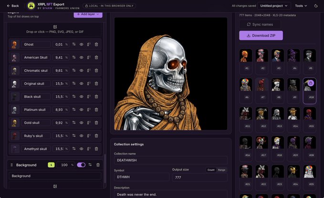
Task: Edit Background layer 100 percent field
Action: tap(65, 165)
